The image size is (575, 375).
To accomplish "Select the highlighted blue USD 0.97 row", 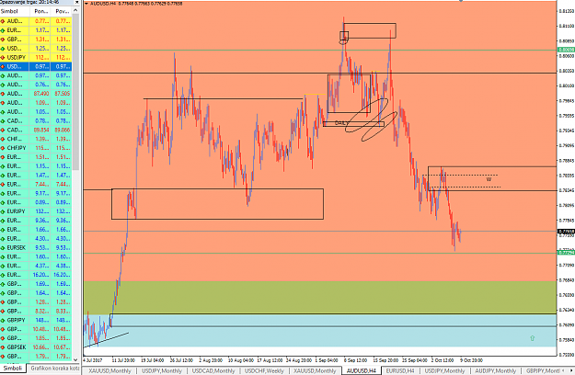I will coord(36,67).
